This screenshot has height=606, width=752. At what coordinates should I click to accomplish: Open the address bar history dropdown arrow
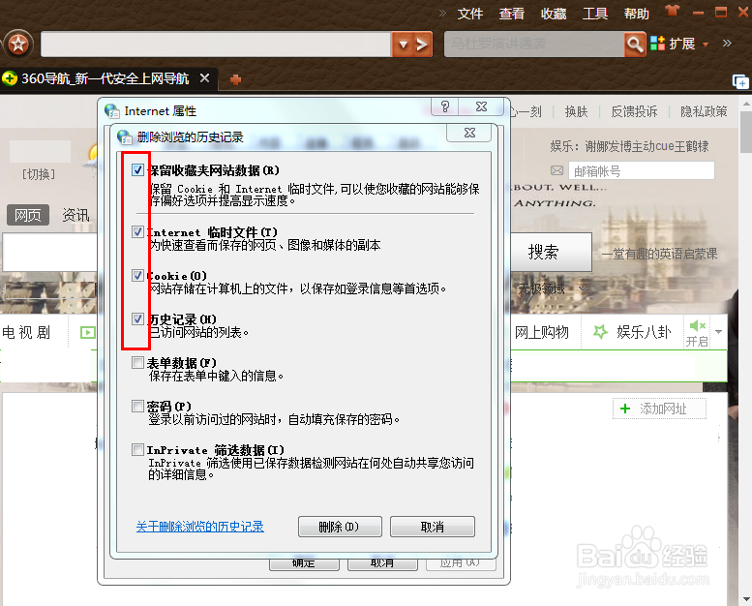403,45
